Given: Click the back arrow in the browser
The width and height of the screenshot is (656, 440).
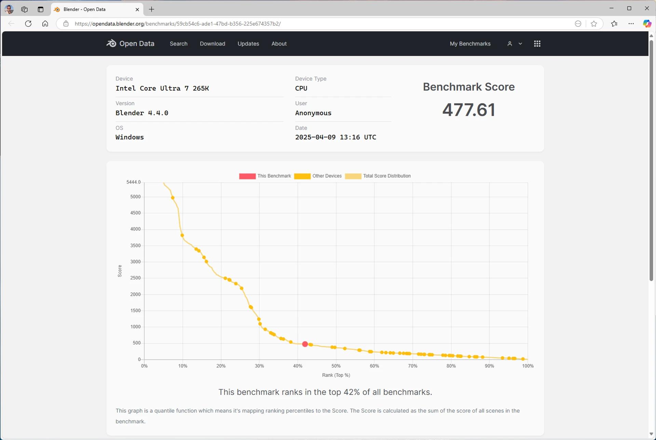Looking at the screenshot, I should click(11, 24).
